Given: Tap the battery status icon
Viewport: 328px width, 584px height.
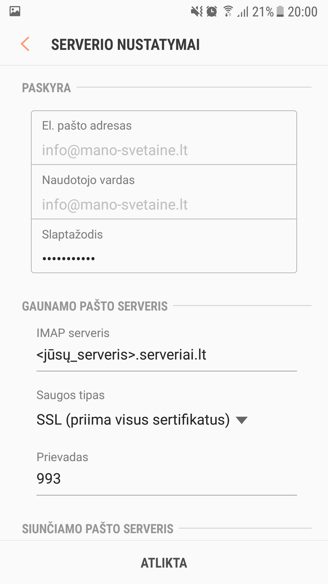Looking at the screenshot, I should point(280,12).
